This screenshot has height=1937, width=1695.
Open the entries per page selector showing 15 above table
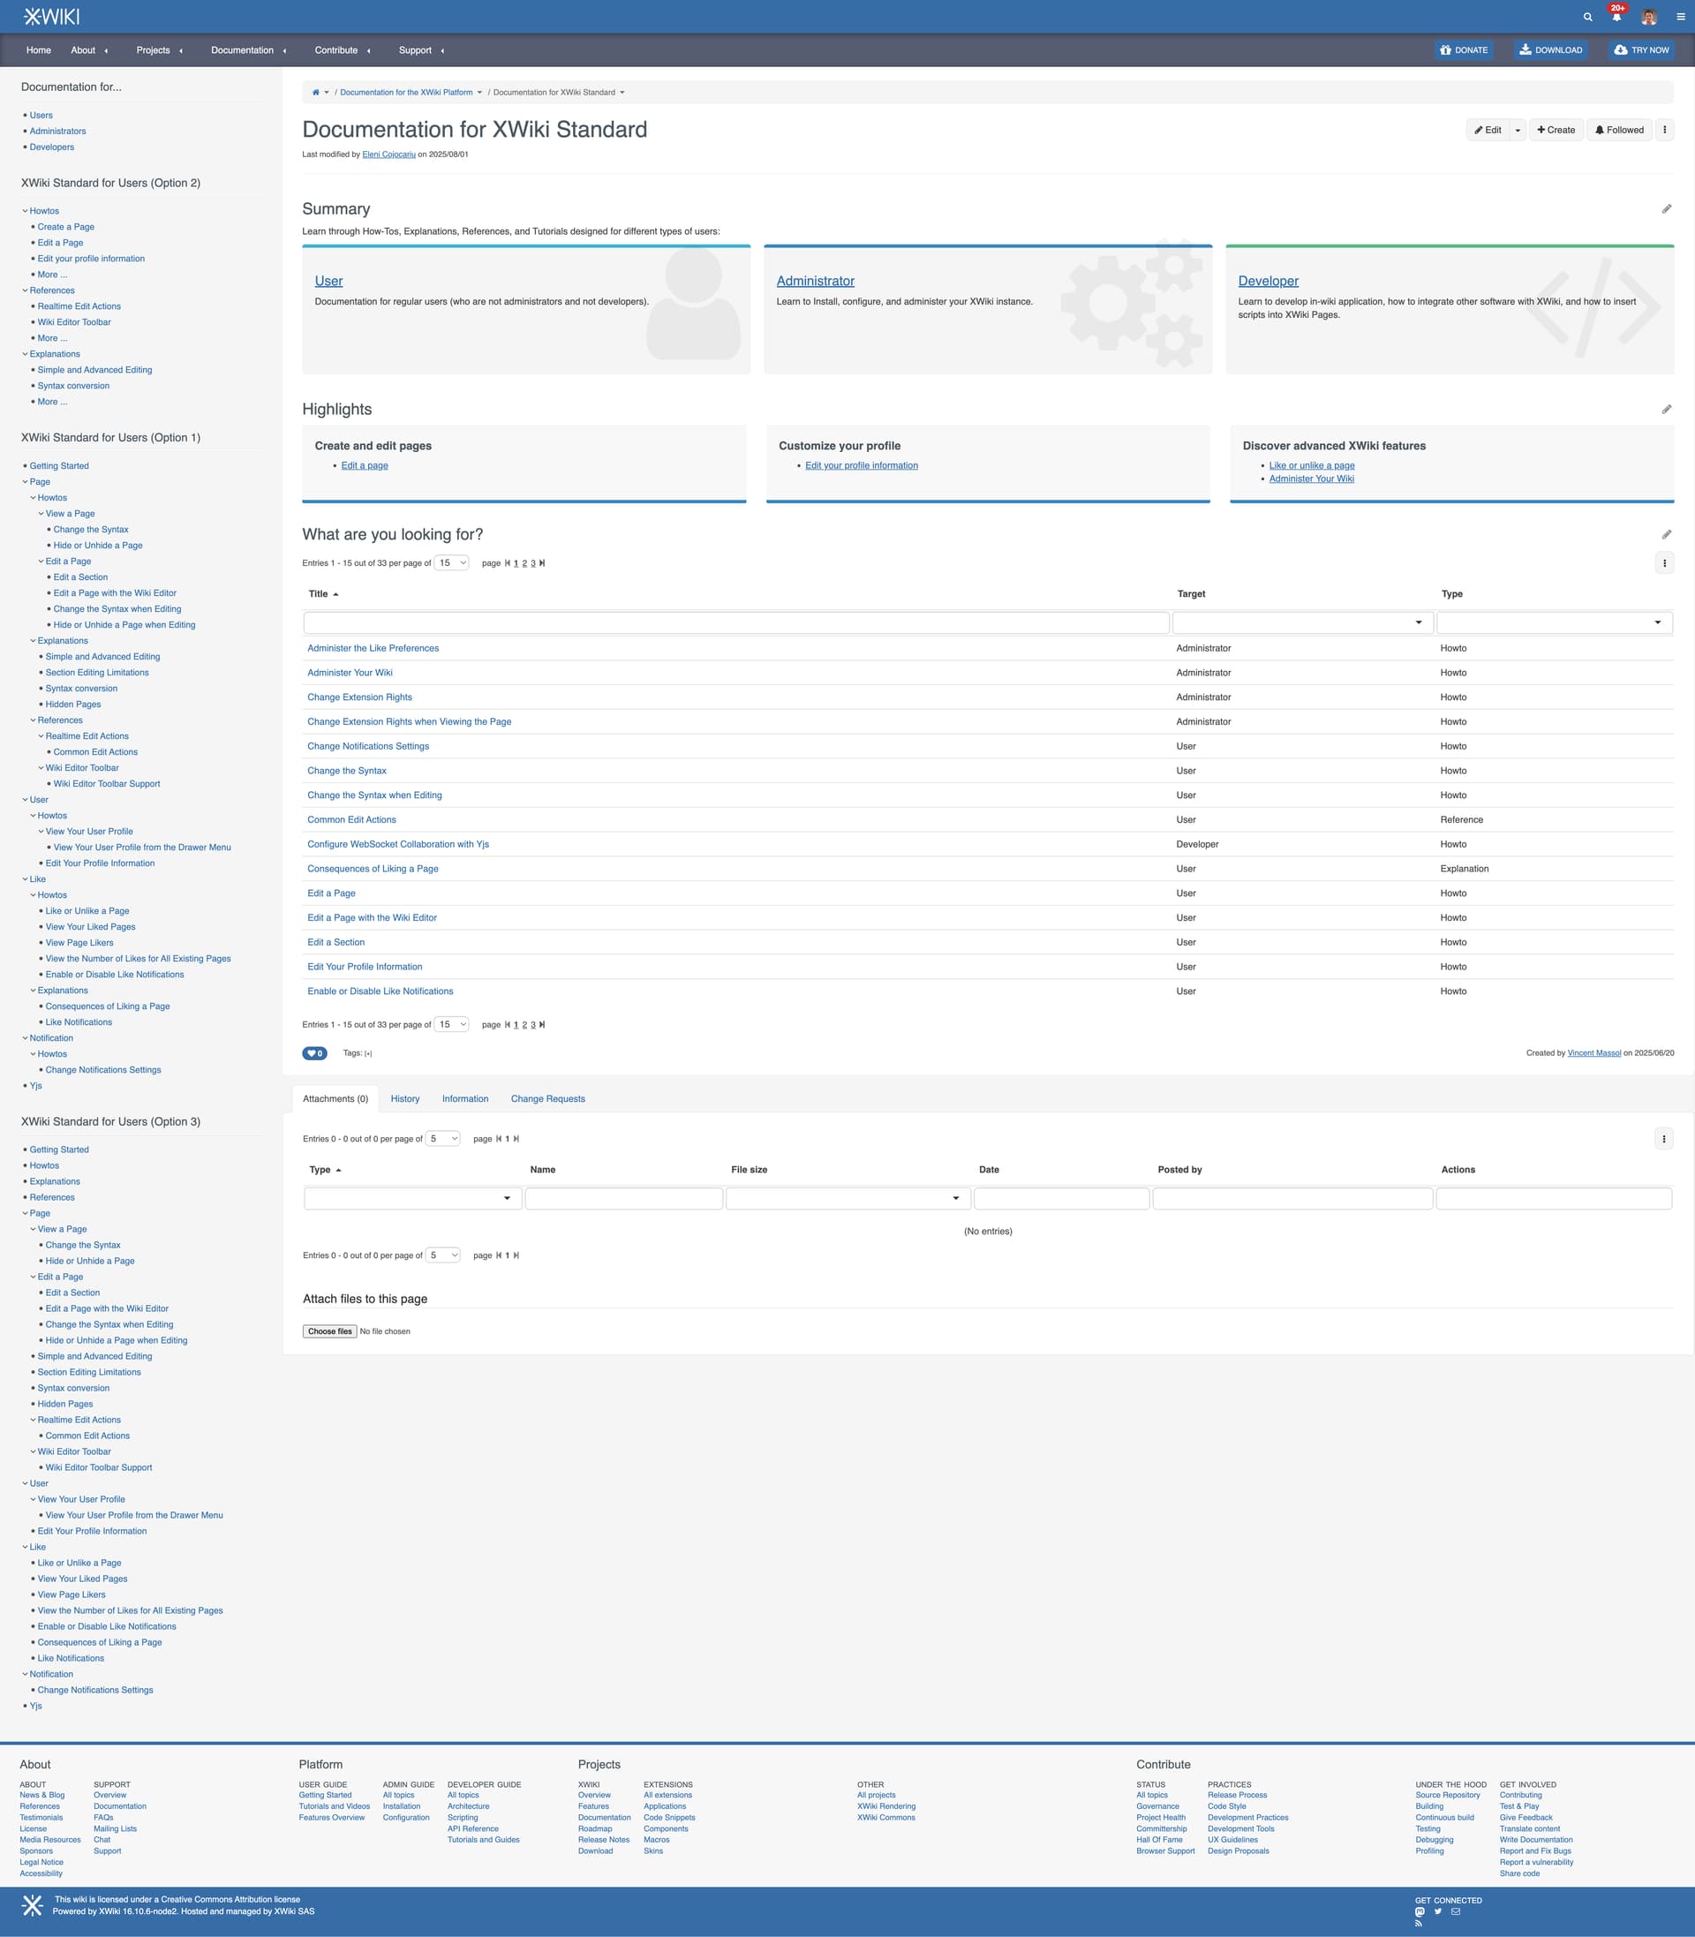pyautogui.click(x=451, y=562)
